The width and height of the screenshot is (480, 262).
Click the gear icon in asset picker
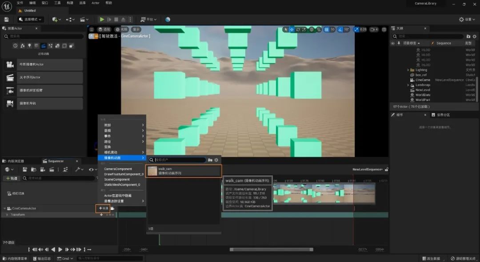coord(216,160)
